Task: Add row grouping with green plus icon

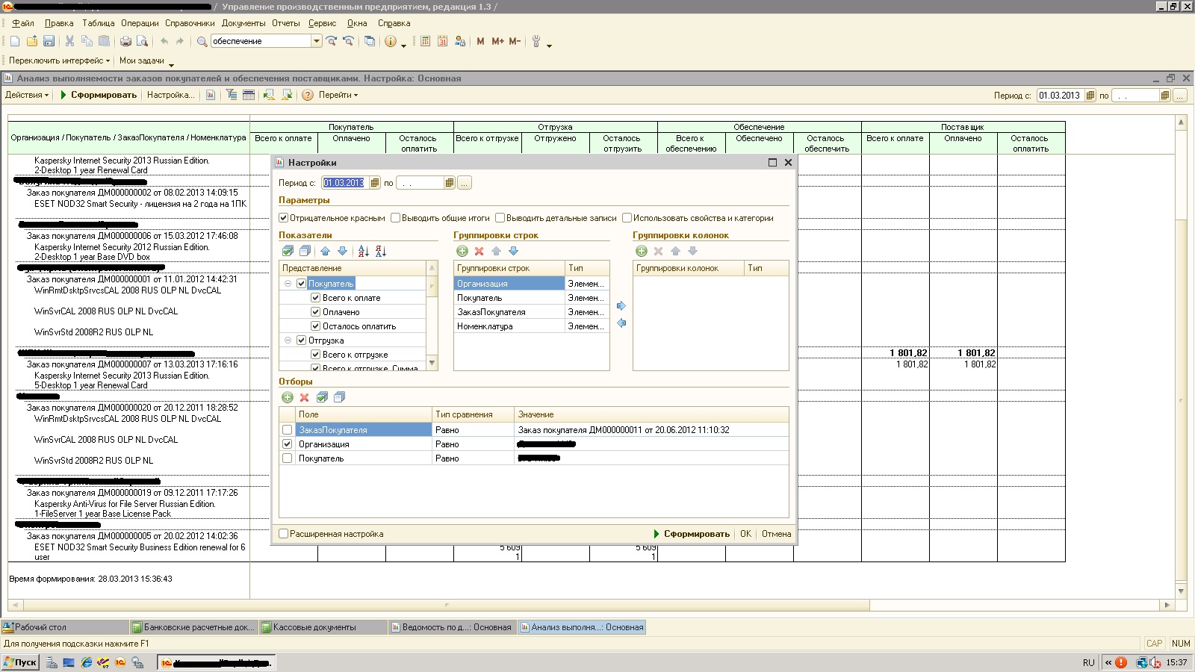Action: [x=462, y=251]
